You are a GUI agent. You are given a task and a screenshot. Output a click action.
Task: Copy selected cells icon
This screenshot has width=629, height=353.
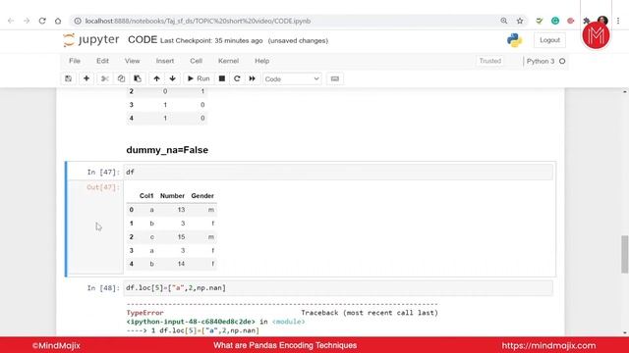tap(121, 78)
